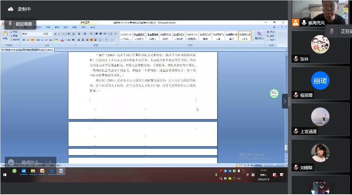Switch to the table Design ribbon tab
The height and width of the screenshot is (195, 352).
tap(83, 27)
